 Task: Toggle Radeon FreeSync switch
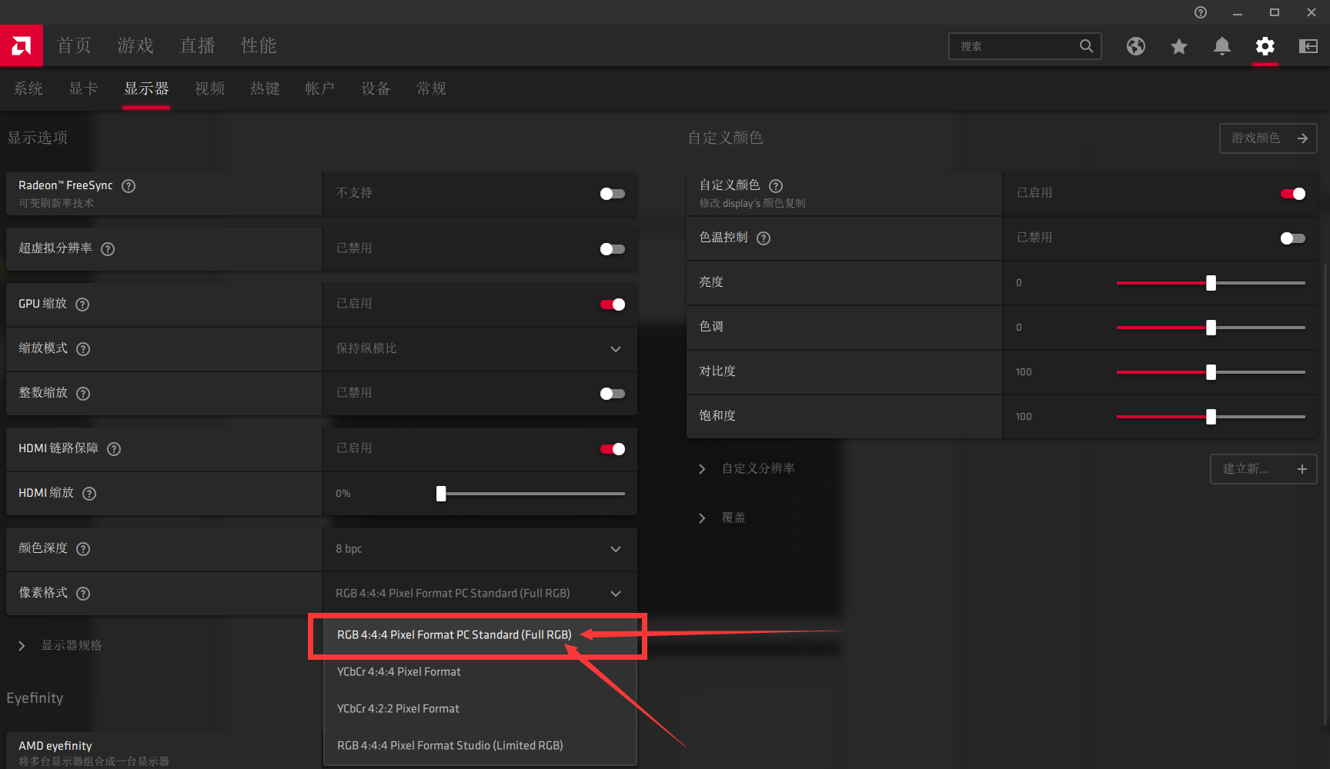(613, 194)
